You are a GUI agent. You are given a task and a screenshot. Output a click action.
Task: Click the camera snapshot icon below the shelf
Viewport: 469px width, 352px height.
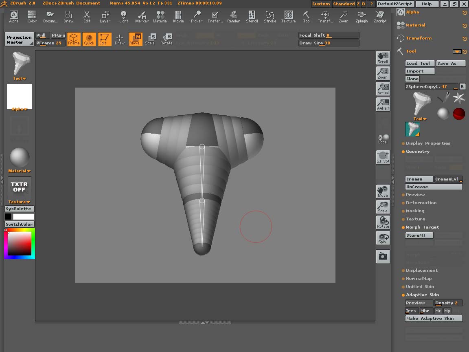tap(383, 257)
